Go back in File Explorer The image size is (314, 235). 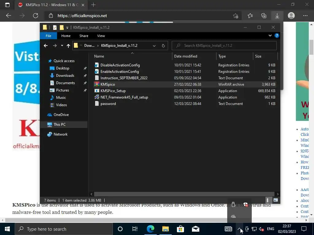click(x=46, y=46)
